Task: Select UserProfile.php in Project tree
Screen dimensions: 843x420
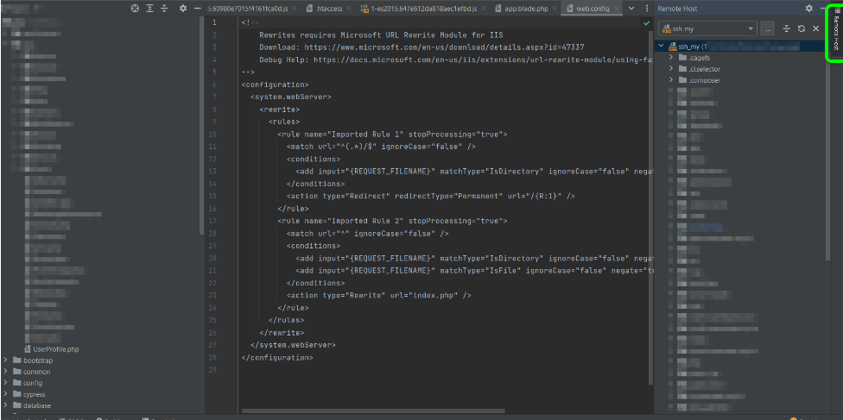Action: pos(56,349)
